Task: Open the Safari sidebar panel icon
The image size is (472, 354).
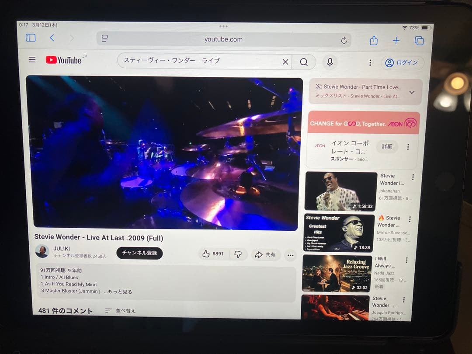Action: (x=31, y=38)
